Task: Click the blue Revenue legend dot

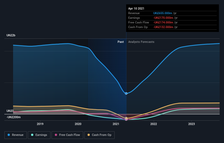Action: pyautogui.click(x=9, y=135)
